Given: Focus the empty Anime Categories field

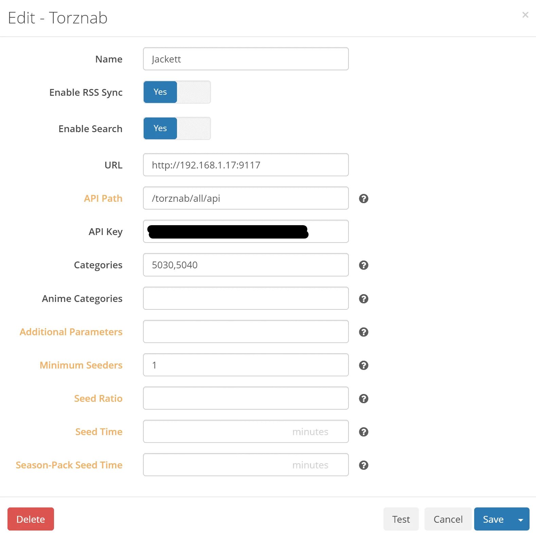Looking at the screenshot, I should [x=246, y=298].
